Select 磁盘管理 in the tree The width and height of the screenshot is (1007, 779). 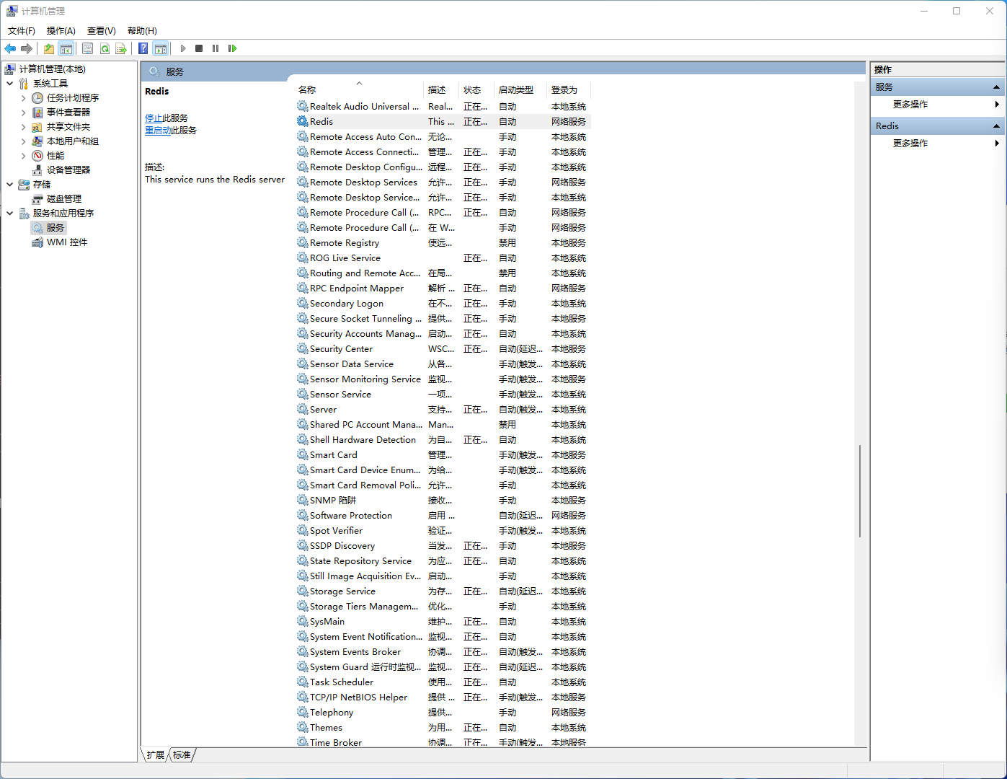point(63,199)
